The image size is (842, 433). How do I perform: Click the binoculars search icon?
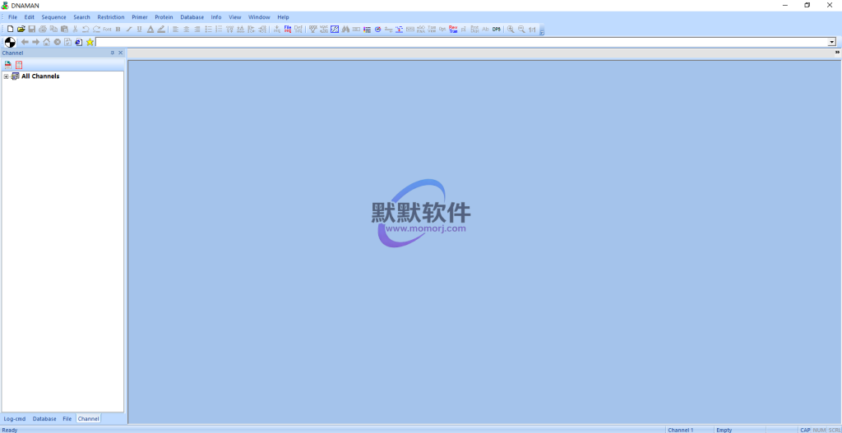pos(345,29)
